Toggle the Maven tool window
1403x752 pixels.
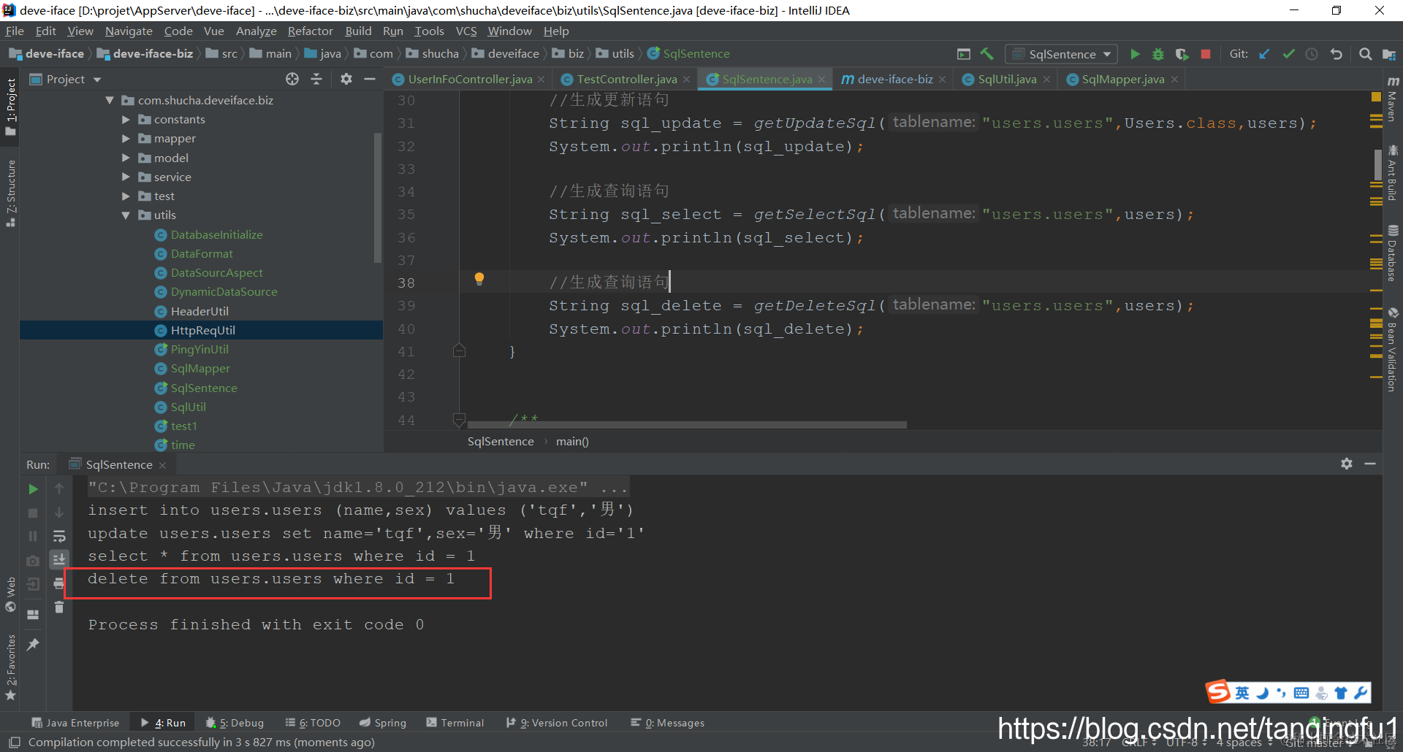point(1393,98)
